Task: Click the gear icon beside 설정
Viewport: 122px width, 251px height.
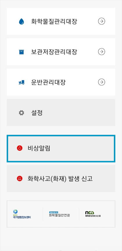Action: (x=21, y=113)
